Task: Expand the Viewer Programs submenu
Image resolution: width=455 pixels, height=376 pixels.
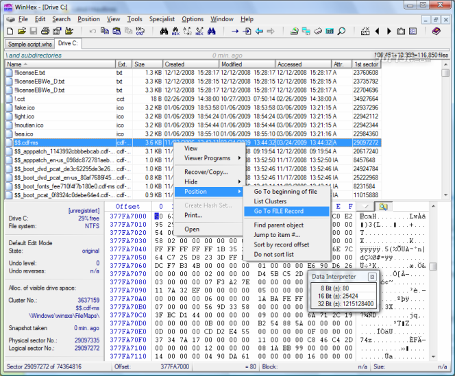Action: click(208, 158)
